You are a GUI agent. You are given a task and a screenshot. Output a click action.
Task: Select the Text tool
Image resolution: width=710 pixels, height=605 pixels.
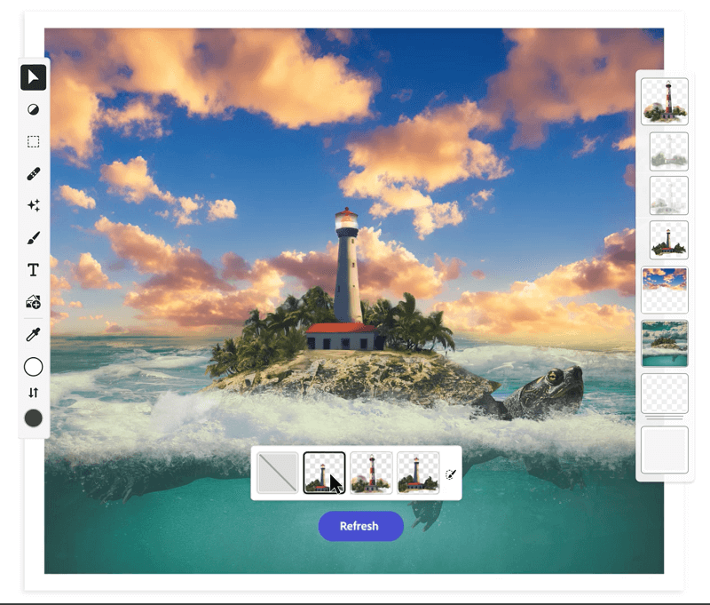tap(33, 270)
